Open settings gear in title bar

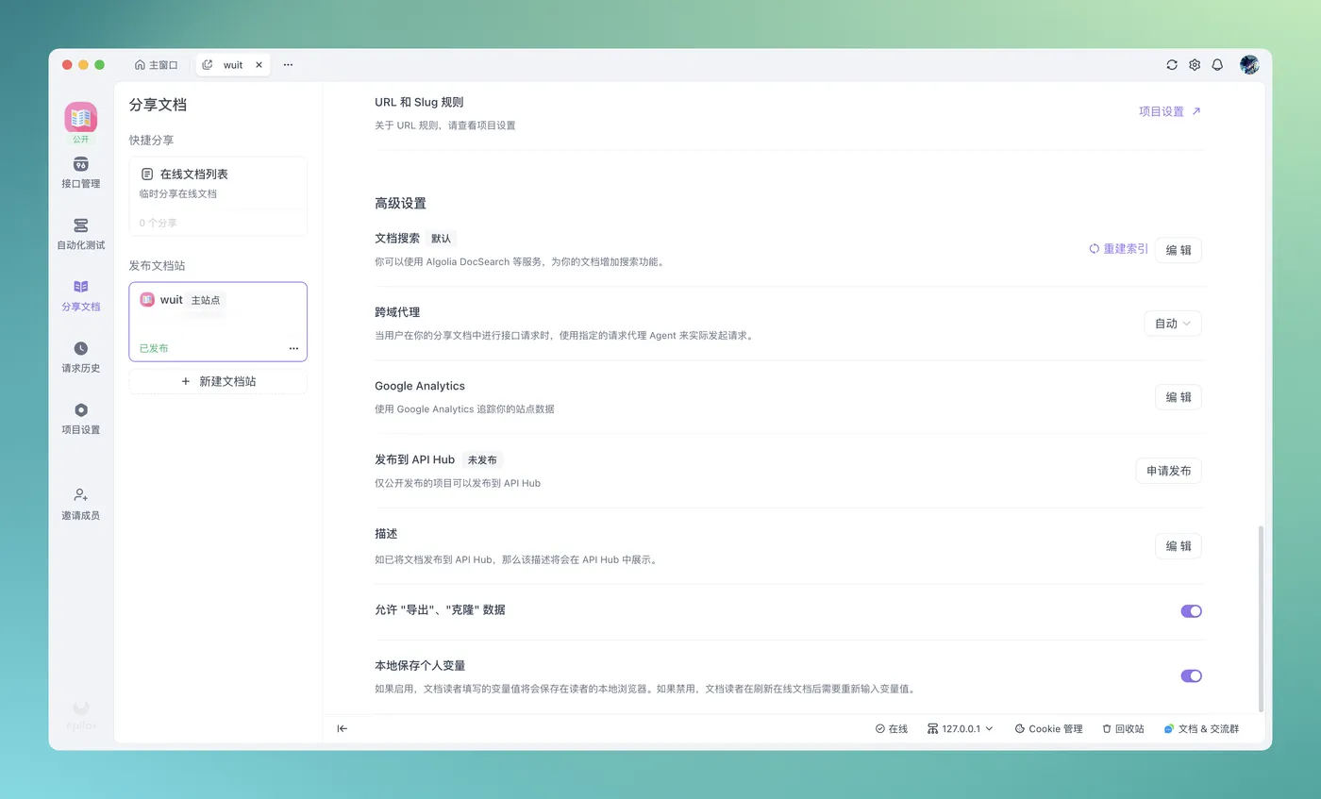click(1195, 65)
